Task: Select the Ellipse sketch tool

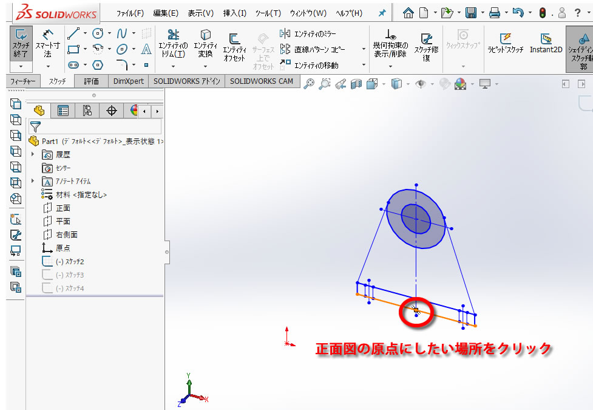Action: pos(122,49)
